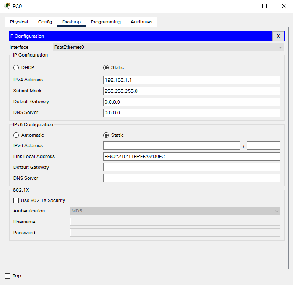Focus the IPv4 Default Gateway field
This screenshot has height=285, width=293.
coord(192,102)
